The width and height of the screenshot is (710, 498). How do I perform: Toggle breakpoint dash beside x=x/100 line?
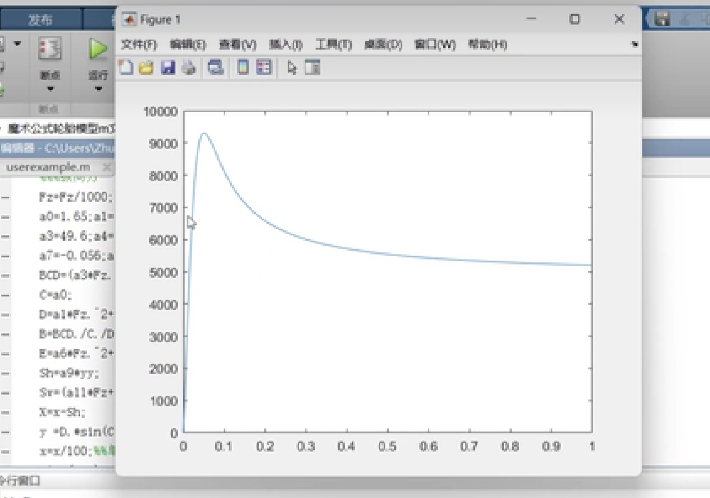pyautogui.click(x=5, y=452)
